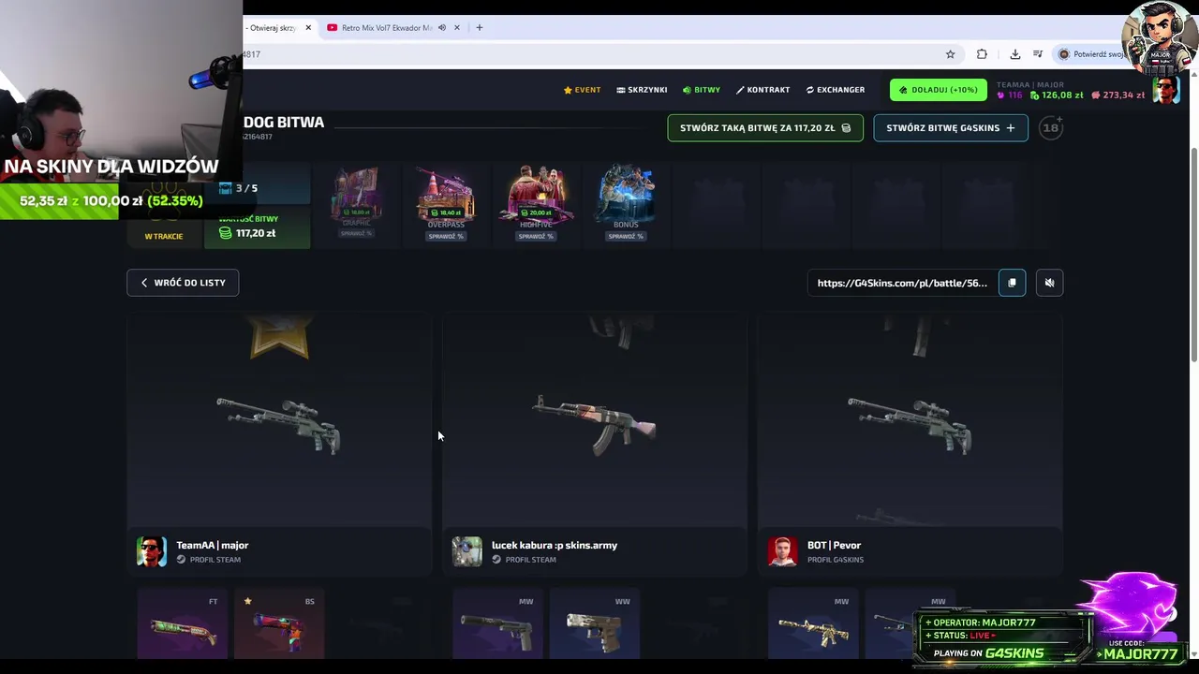Close the Retro Mix Vol7 tab
The width and height of the screenshot is (1199, 674).
point(457,27)
